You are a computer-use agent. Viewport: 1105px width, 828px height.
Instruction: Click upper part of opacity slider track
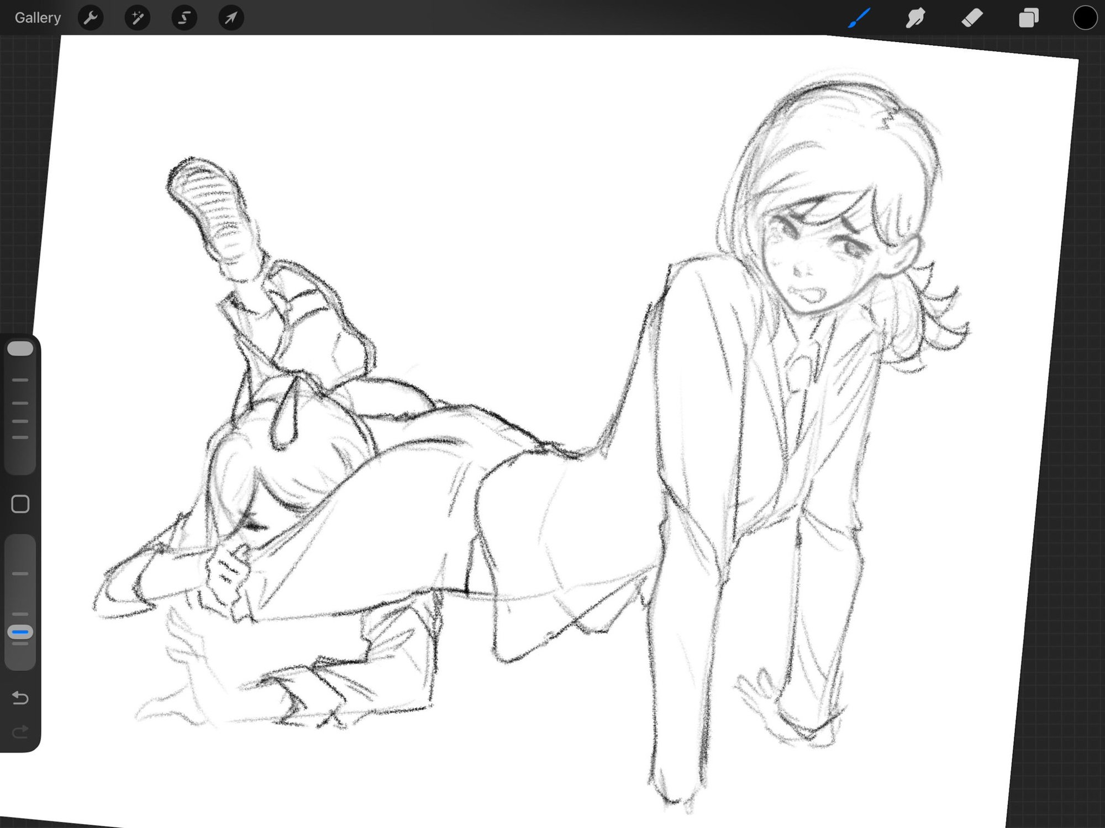[x=20, y=552]
